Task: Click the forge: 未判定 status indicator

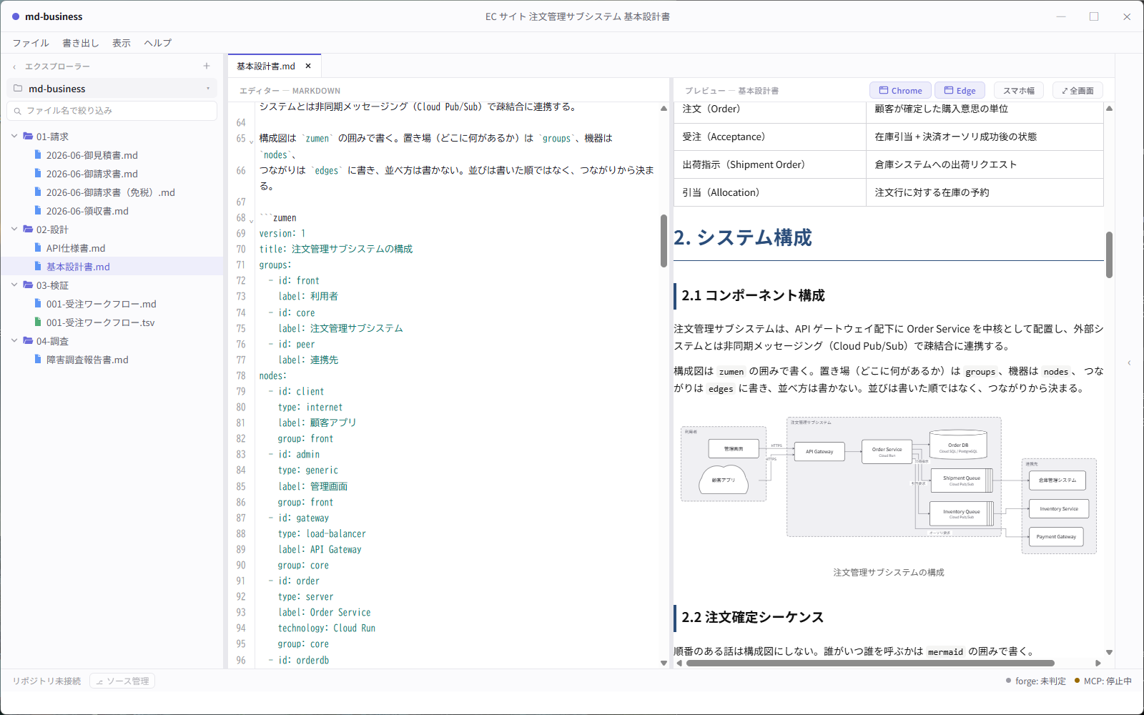Action: (1035, 681)
